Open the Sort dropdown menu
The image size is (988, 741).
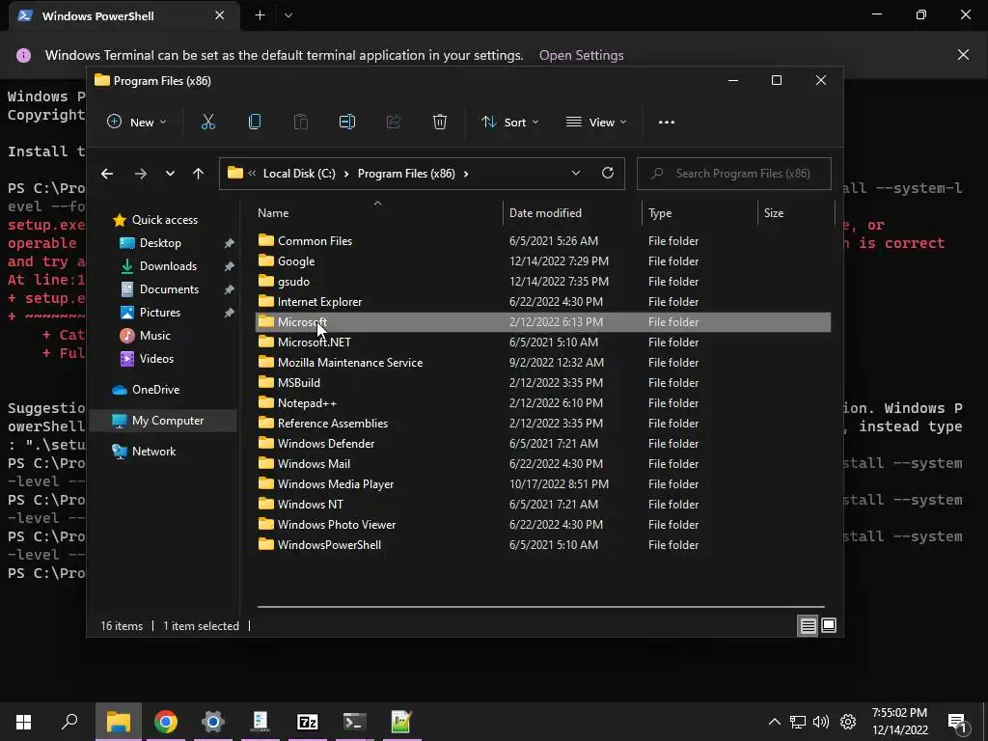pos(509,122)
